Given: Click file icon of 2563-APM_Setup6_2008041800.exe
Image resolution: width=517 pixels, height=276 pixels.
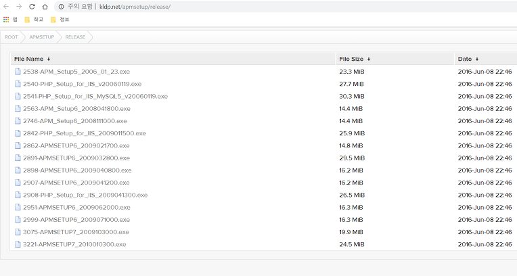Looking at the screenshot, I should 18,108.
